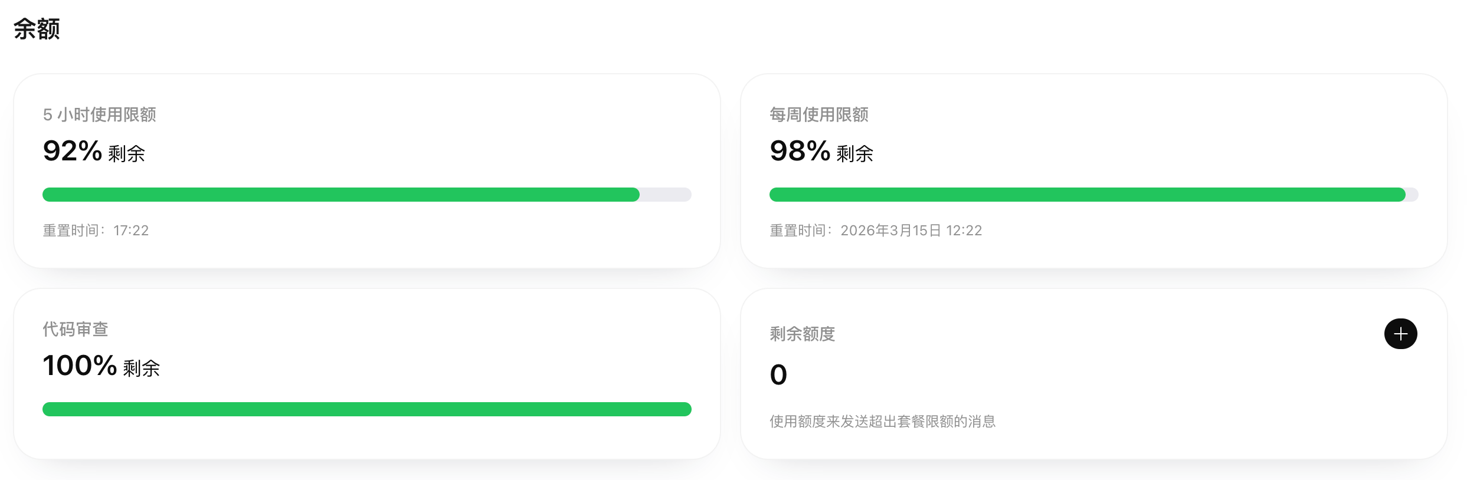Click the 每周使用限额 green progress bar
The height and width of the screenshot is (480, 1467).
coord(1088,195)
